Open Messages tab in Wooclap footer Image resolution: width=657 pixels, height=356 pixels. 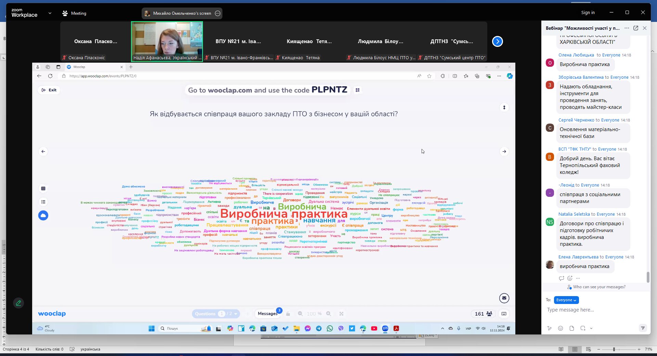[x=268, y=314]
